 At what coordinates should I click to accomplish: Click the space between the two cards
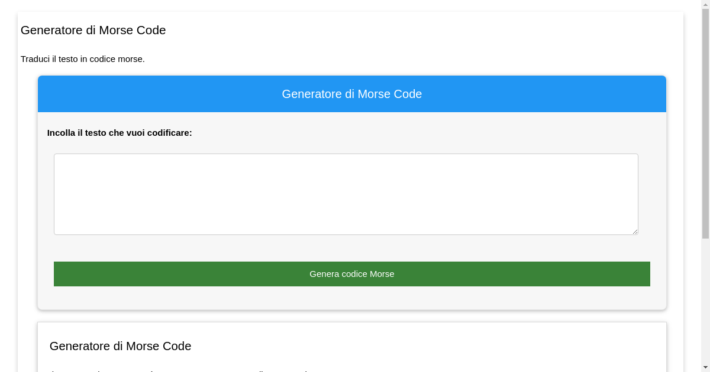(351, 316)
